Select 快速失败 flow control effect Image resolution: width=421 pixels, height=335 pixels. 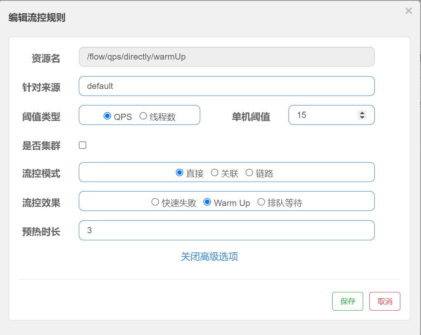[155, 202]
